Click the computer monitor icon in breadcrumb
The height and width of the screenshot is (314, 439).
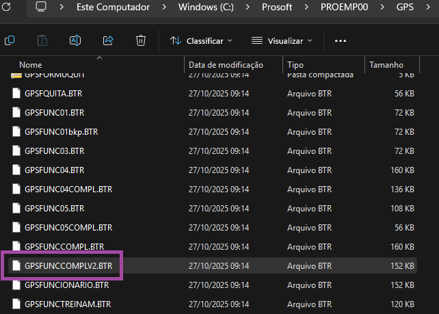coord(41,7)
